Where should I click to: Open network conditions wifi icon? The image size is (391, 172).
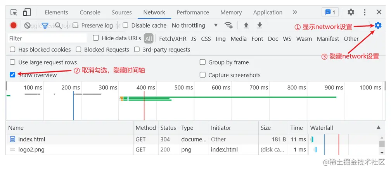[228, 25]
